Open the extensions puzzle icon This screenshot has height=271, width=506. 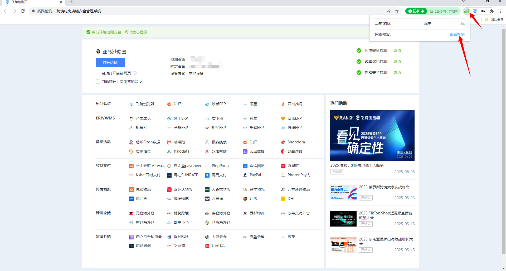point(492,11)
